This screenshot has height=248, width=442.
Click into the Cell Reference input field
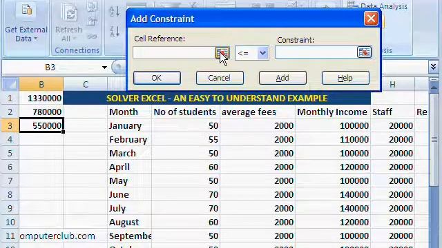pyautogui.click(x=173, y=53)
